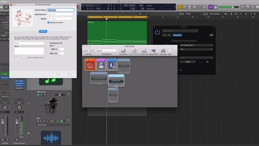Open Drag dropdown set to No Overlap
Viewport: 259px width, 146px height.
click(x=216, y=14)
